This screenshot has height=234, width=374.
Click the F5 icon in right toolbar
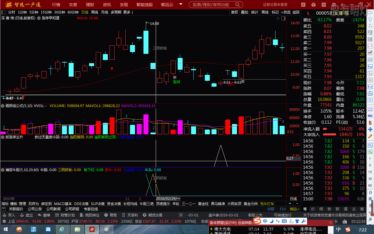click(370, 145)
